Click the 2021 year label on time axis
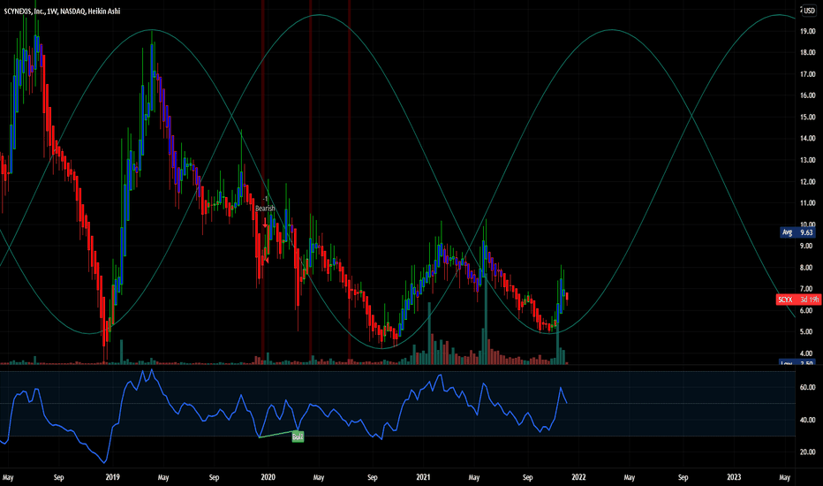 pos(423,477)
